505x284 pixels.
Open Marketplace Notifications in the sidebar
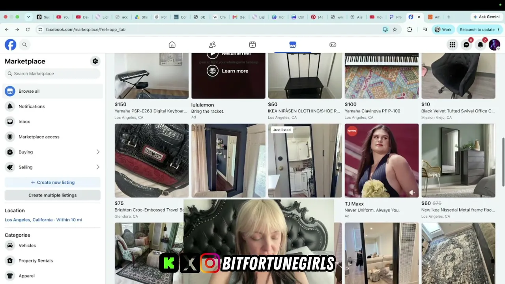[x=52, y=106]
